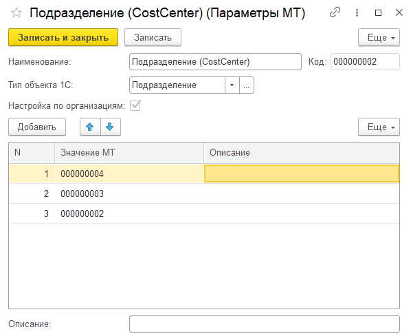The image size is (413, 334).
Task: Click ellipsis button beside Тип объекта 1С
Action: 247,85
